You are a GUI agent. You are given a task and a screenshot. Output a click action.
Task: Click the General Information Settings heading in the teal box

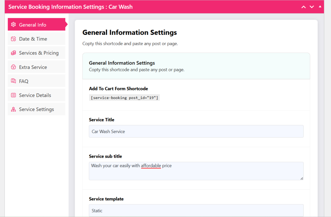[122, 63]
